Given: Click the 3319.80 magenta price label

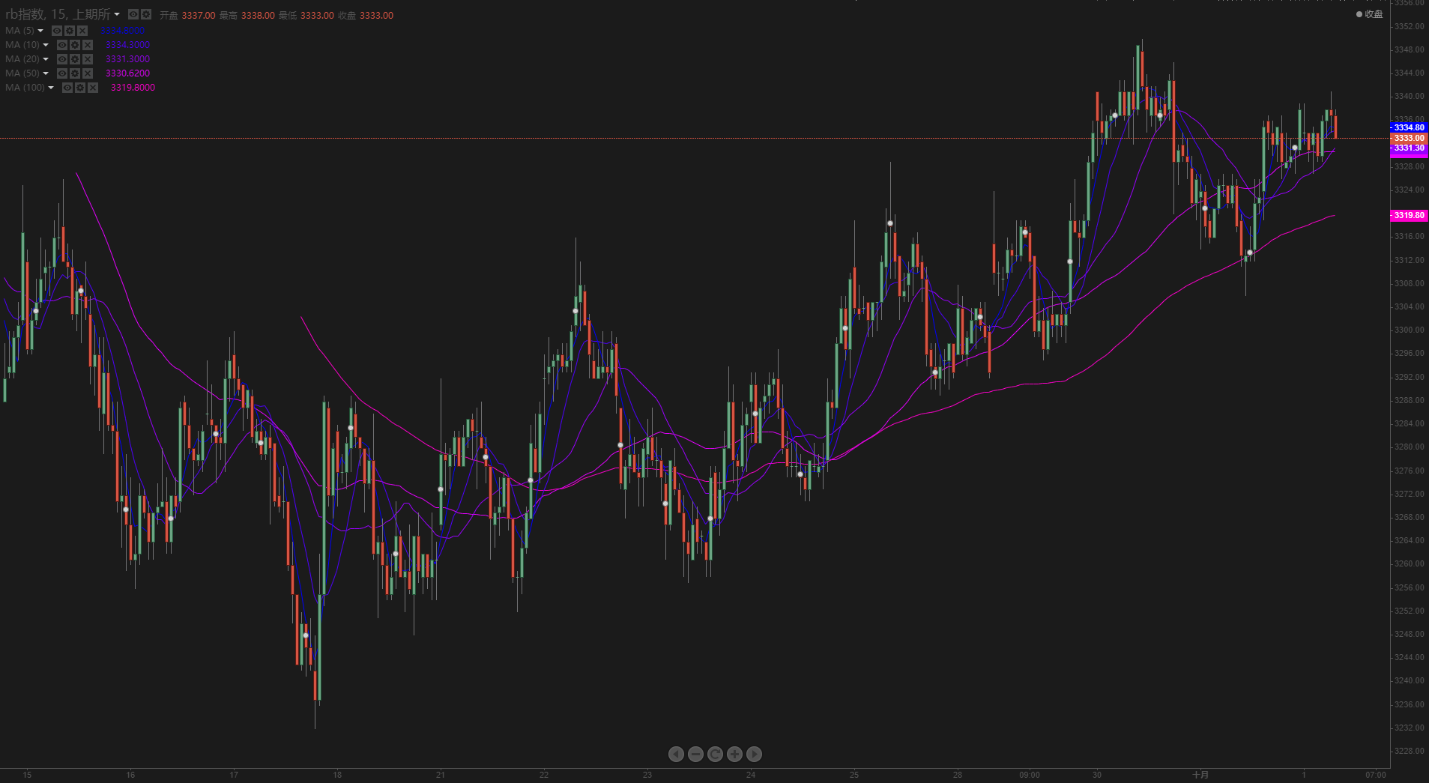Looking at the screenshot, I should 1409,216.
